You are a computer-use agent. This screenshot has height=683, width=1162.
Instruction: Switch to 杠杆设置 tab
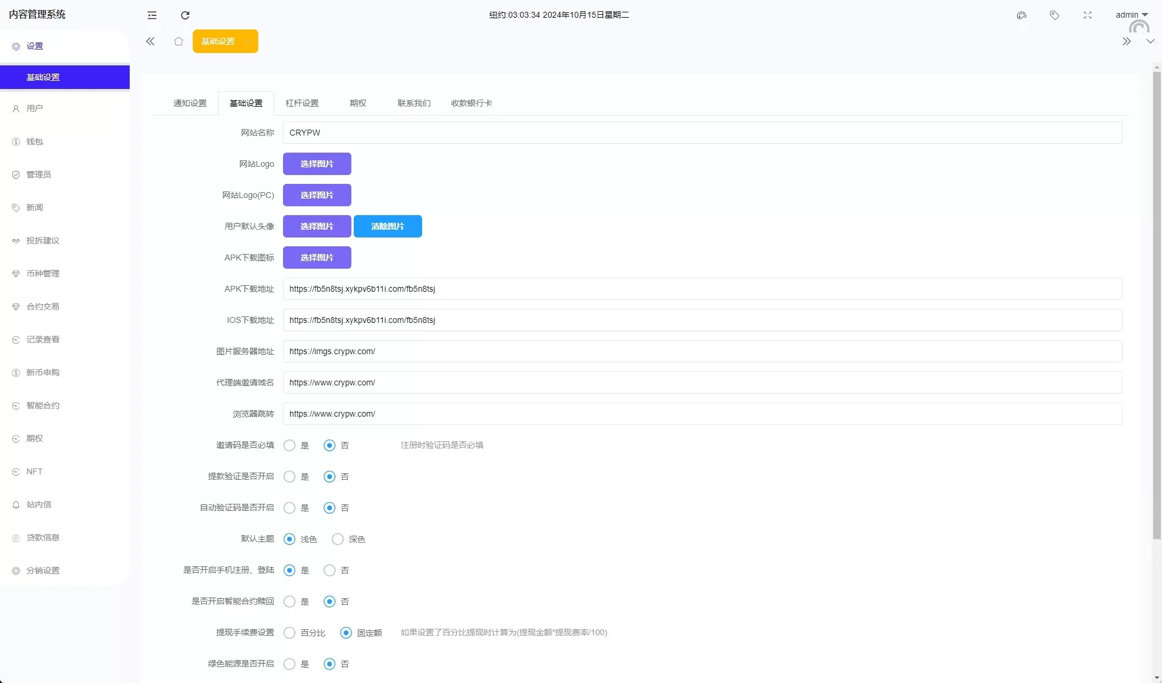point(302,103)
